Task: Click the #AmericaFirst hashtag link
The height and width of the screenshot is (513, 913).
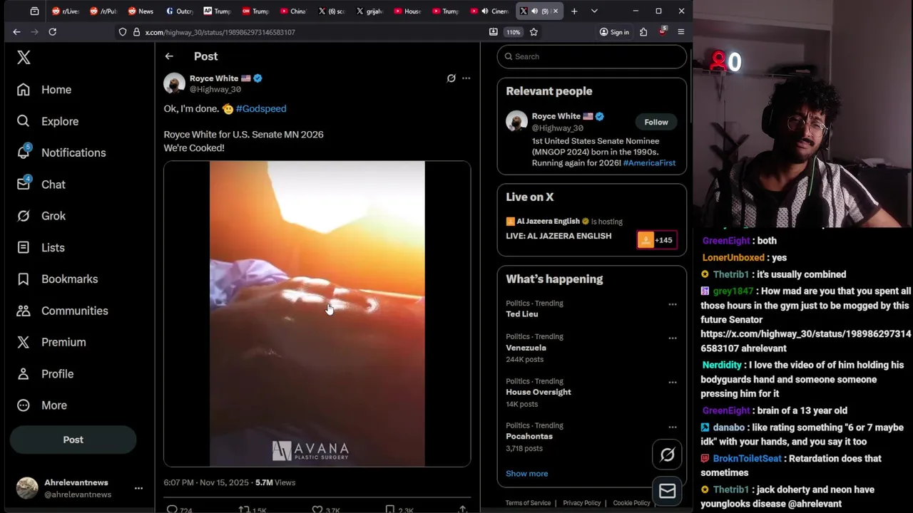Action: tap(649, 163)
